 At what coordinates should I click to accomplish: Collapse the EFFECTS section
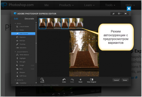[15, 80]
